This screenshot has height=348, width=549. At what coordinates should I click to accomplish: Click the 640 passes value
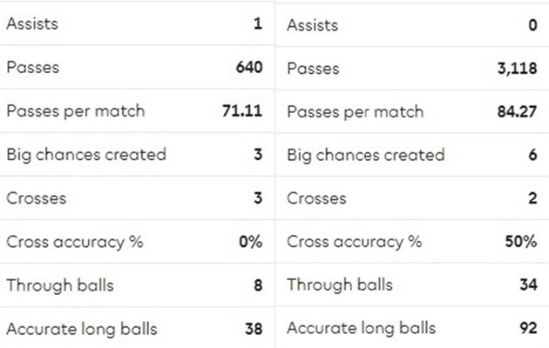click(x=247, y=68)
